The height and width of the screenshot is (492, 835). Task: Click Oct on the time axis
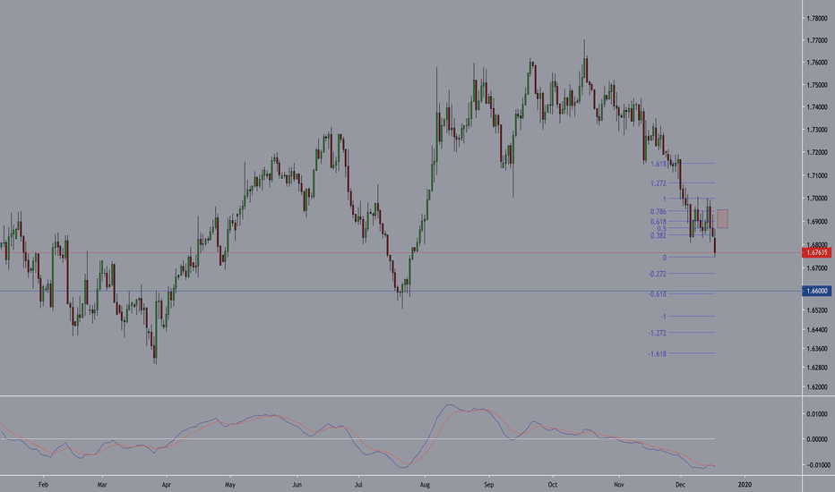pyautogui.click(x=553, y=483)
